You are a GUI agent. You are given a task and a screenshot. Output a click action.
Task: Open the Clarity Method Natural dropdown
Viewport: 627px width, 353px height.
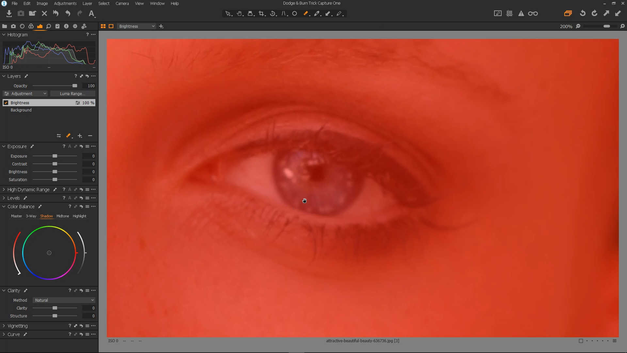pyautogui.click(x=64, y=300)
